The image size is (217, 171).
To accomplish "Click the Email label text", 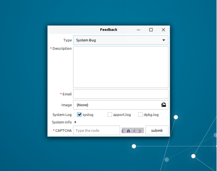I will (x=67, y=94).
